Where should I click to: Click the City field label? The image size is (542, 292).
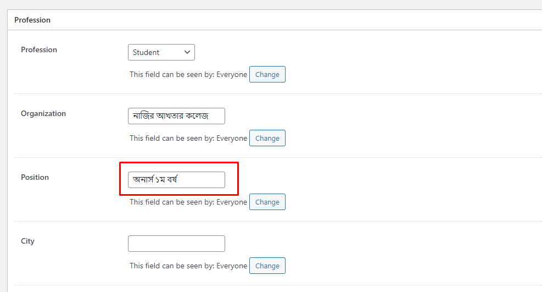27,241
